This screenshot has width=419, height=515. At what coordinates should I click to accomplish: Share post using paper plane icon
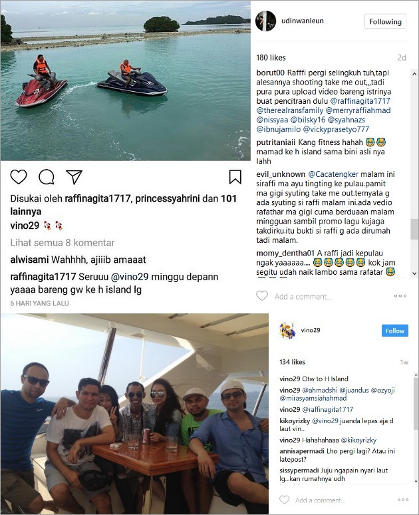coord(74,177)
